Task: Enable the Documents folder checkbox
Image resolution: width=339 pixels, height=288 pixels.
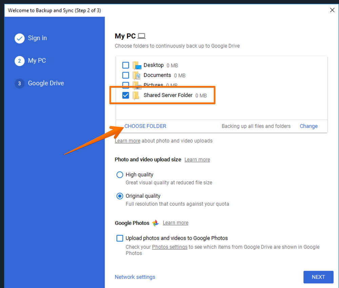Action: click(126, 75)
